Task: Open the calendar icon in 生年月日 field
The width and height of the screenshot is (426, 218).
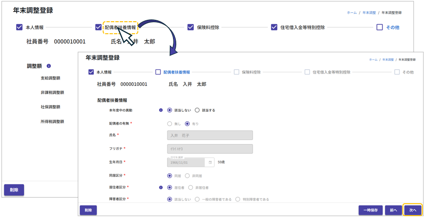Action: click(x=210, y=163)
